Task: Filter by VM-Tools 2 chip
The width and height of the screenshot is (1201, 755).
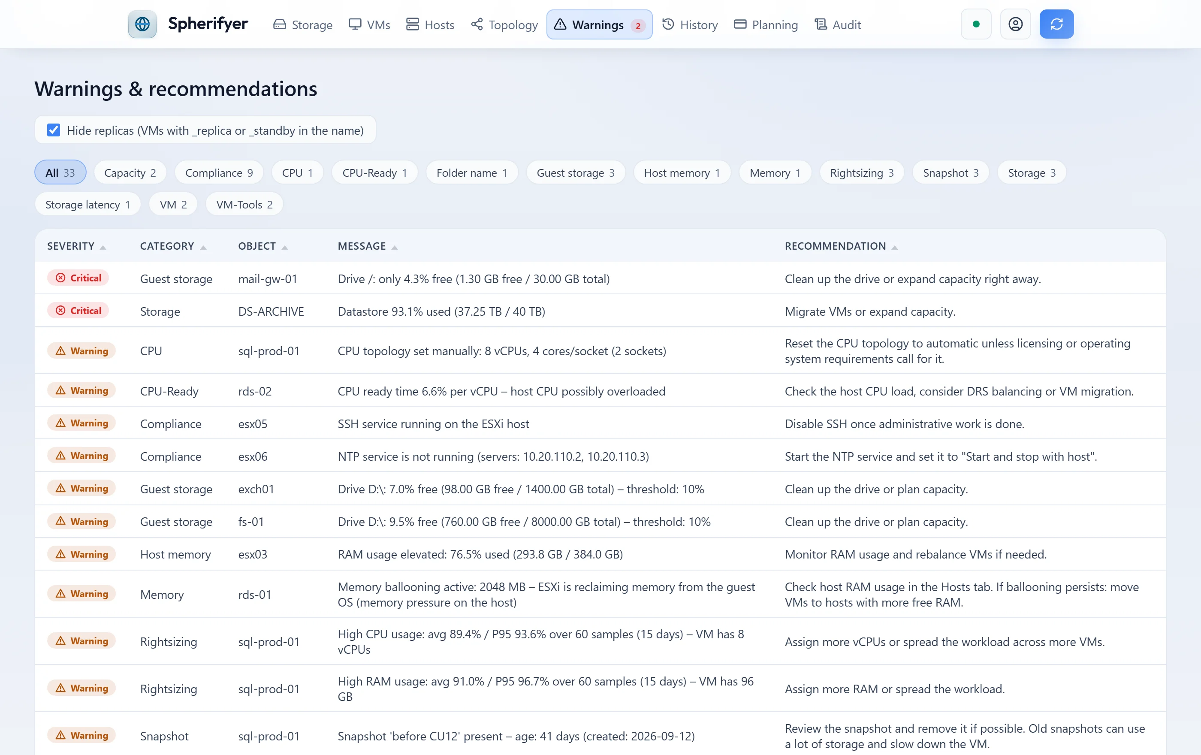Action: click(x=244, y=204)
